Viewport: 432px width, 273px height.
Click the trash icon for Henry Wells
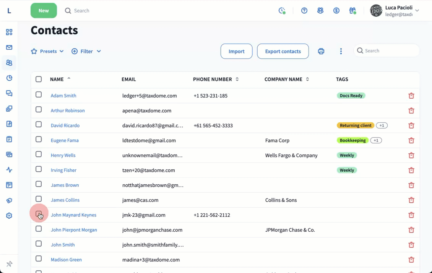411,156
